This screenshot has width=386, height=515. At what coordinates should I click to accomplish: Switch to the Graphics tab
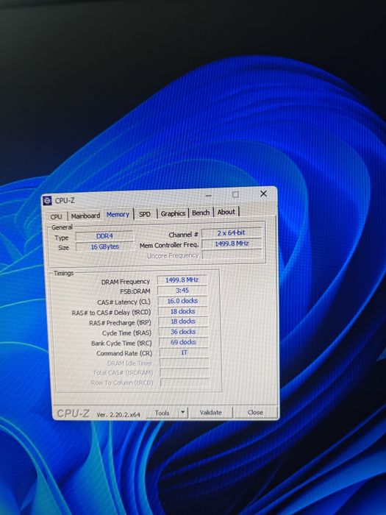pyautogui.click(x=173, y=213)
